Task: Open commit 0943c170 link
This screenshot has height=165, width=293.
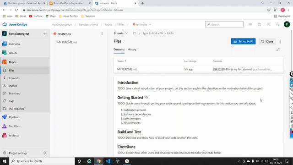Action: (219, 69)
